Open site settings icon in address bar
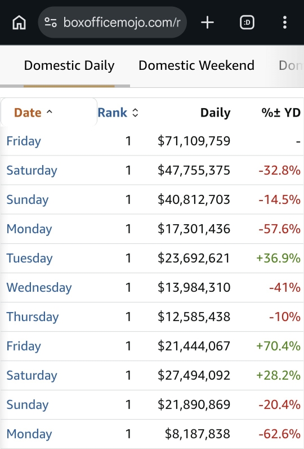The image size is (304, 449). 51,23
